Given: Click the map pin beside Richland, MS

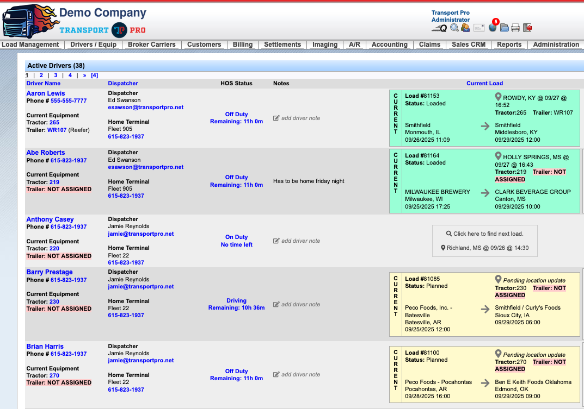Looking at the screenshot, I should (x=443, y=248).
